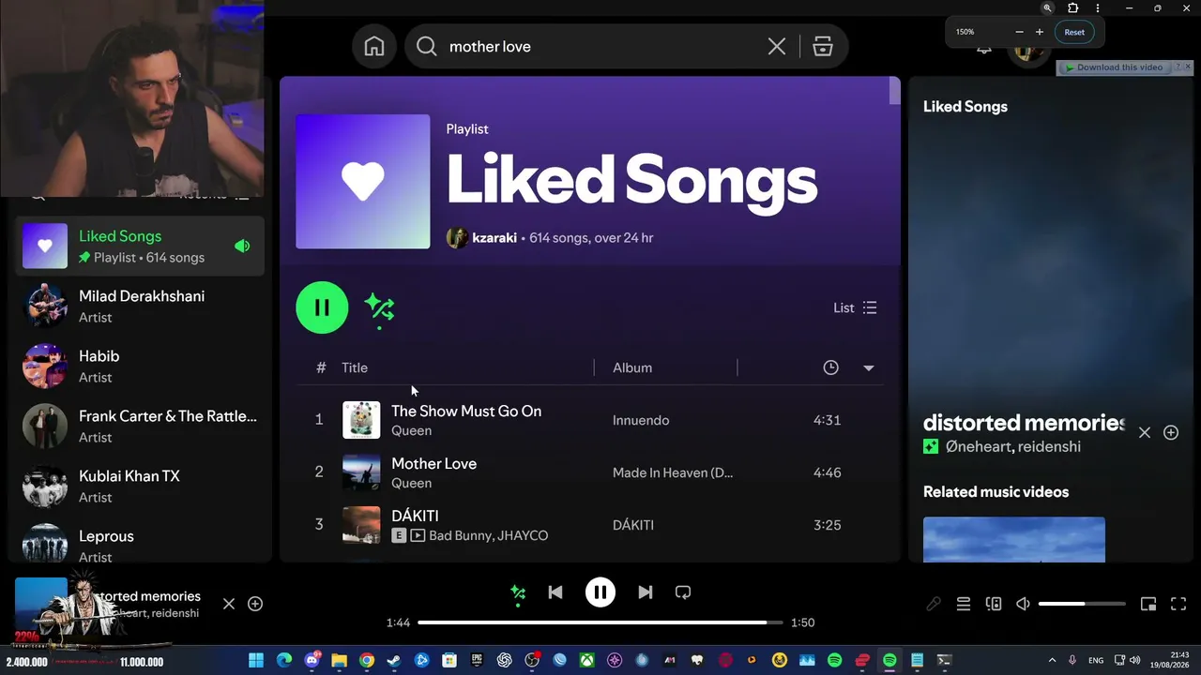Reset the browser zoom level

pyautogui.click(x=1074, y=32)
